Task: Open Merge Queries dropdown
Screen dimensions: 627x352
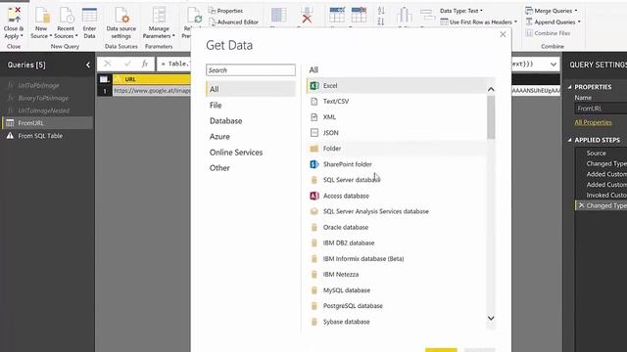Action: [552, 11]
